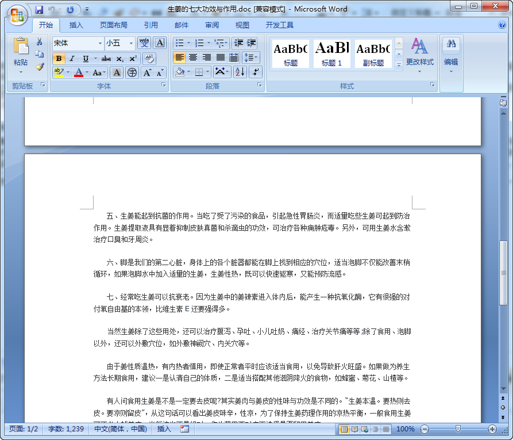This screenshot has width=513, height=440.
Task: Toggle Center alignment
Action: click(193, 58)
